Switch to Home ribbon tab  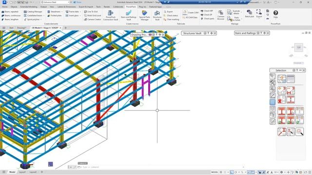click(x=4, y=7)
